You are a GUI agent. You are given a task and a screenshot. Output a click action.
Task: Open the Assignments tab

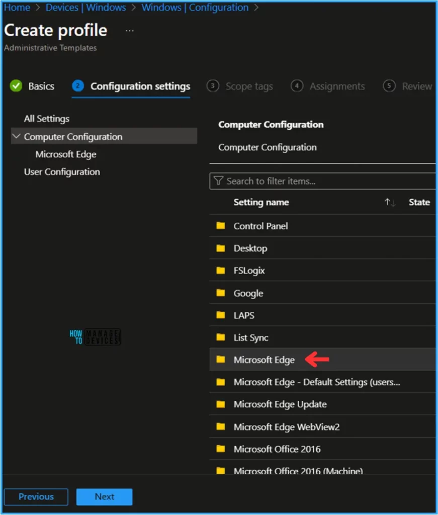point(337,86)
